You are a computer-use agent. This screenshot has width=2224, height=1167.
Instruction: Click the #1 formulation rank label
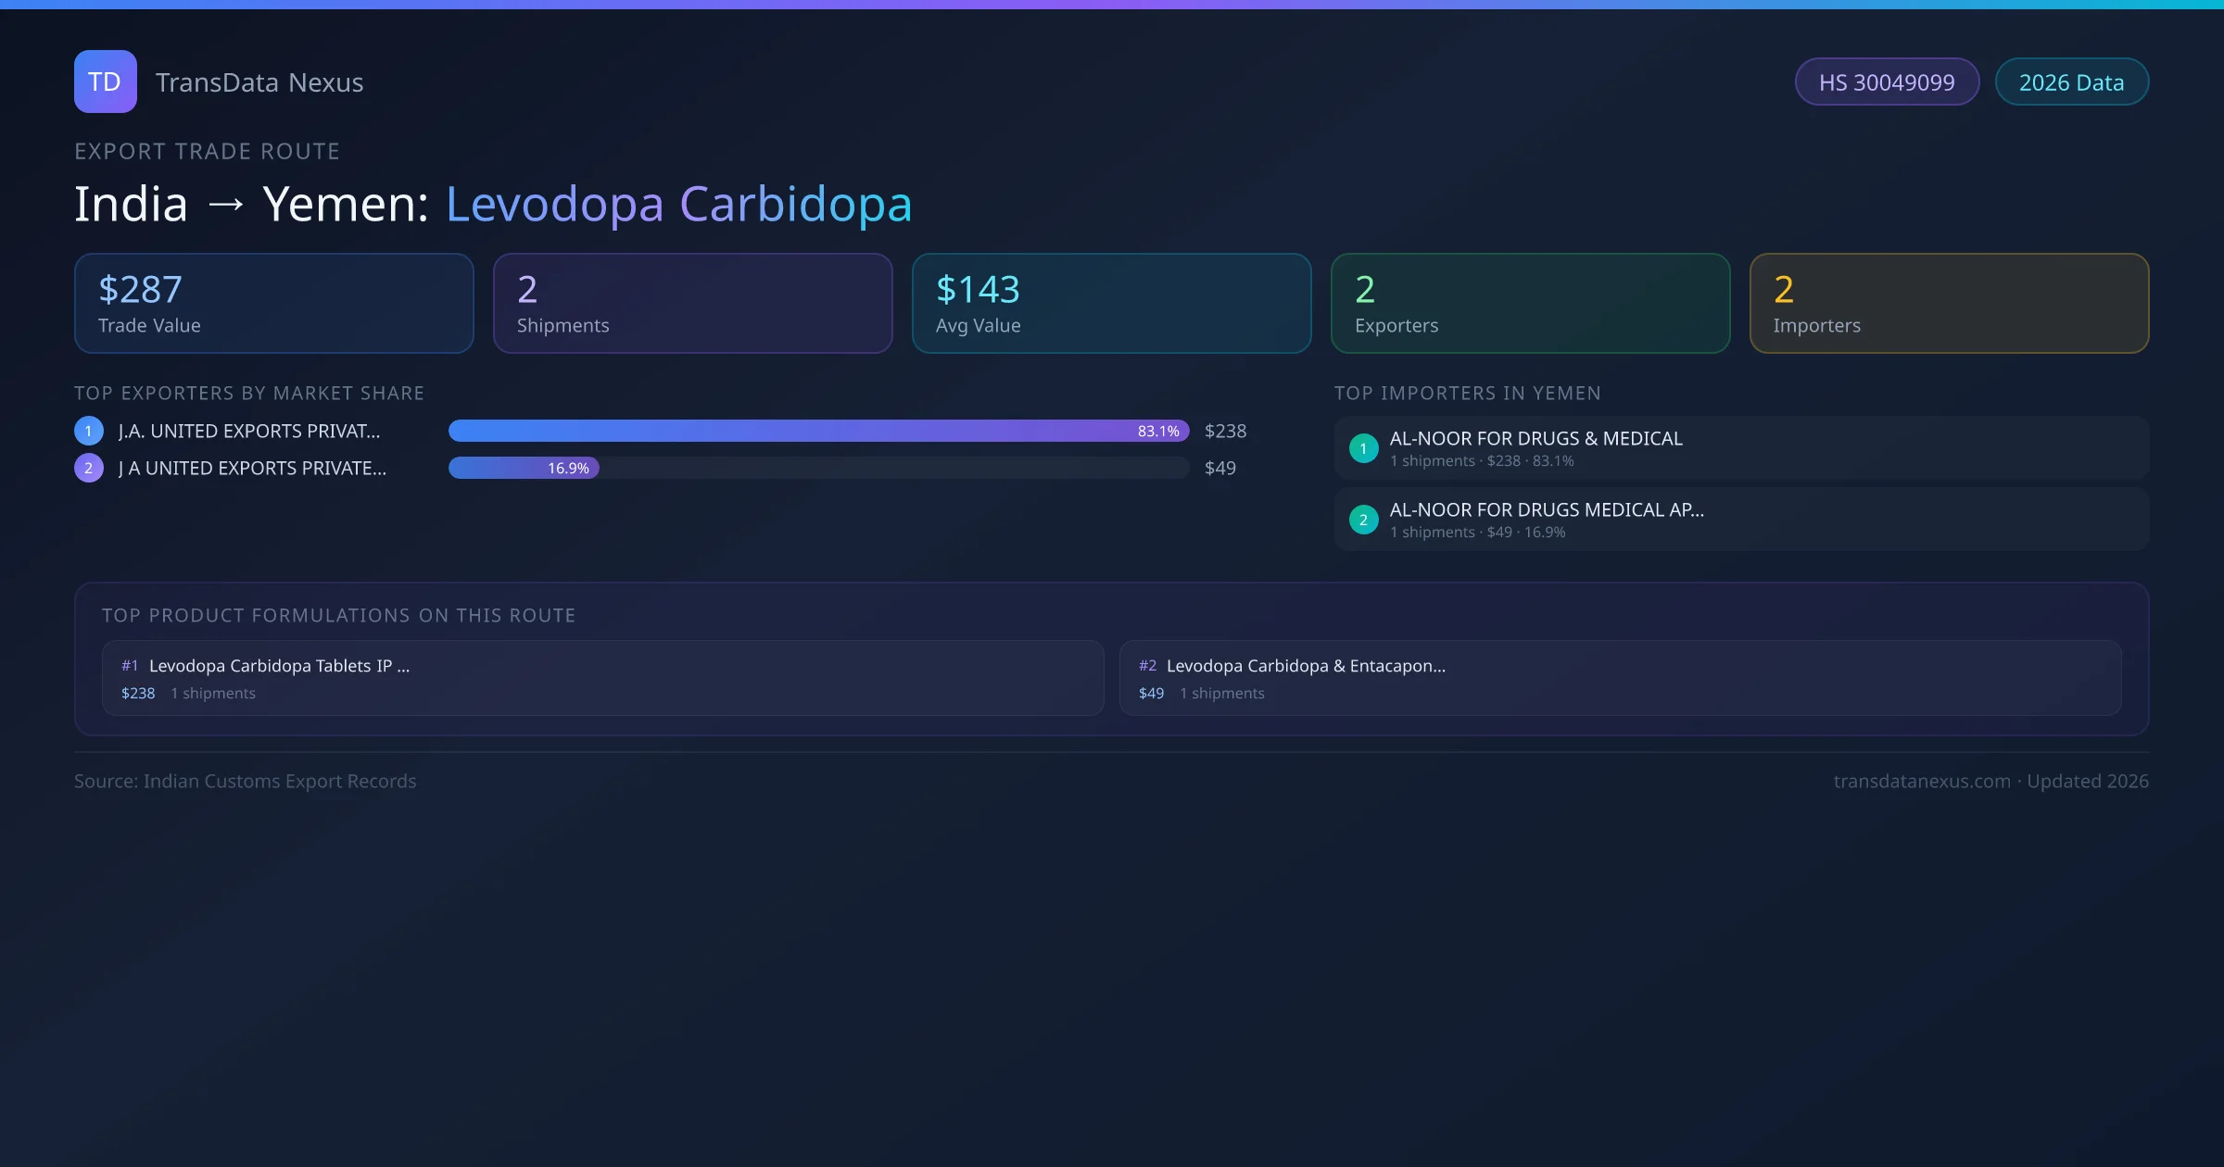click(x=130, y=666)
